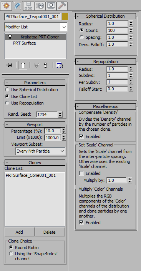This screenshot has width=141, height=271.
Task: Click the Add clone button
Action: pyautogui.click(x=19, y=232)
